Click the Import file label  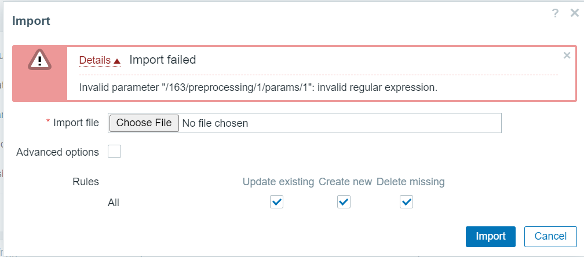tap(76, 123)
